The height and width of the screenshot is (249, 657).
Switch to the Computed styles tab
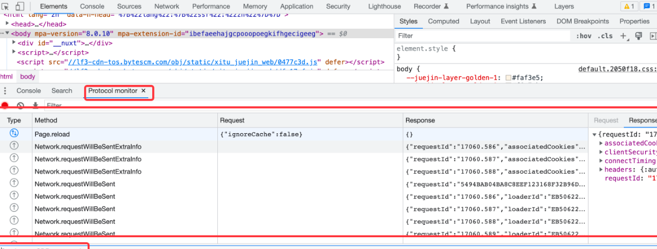444,21
